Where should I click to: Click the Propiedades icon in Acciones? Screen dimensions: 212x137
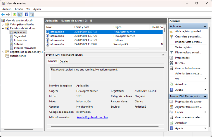tap(171, 58)
